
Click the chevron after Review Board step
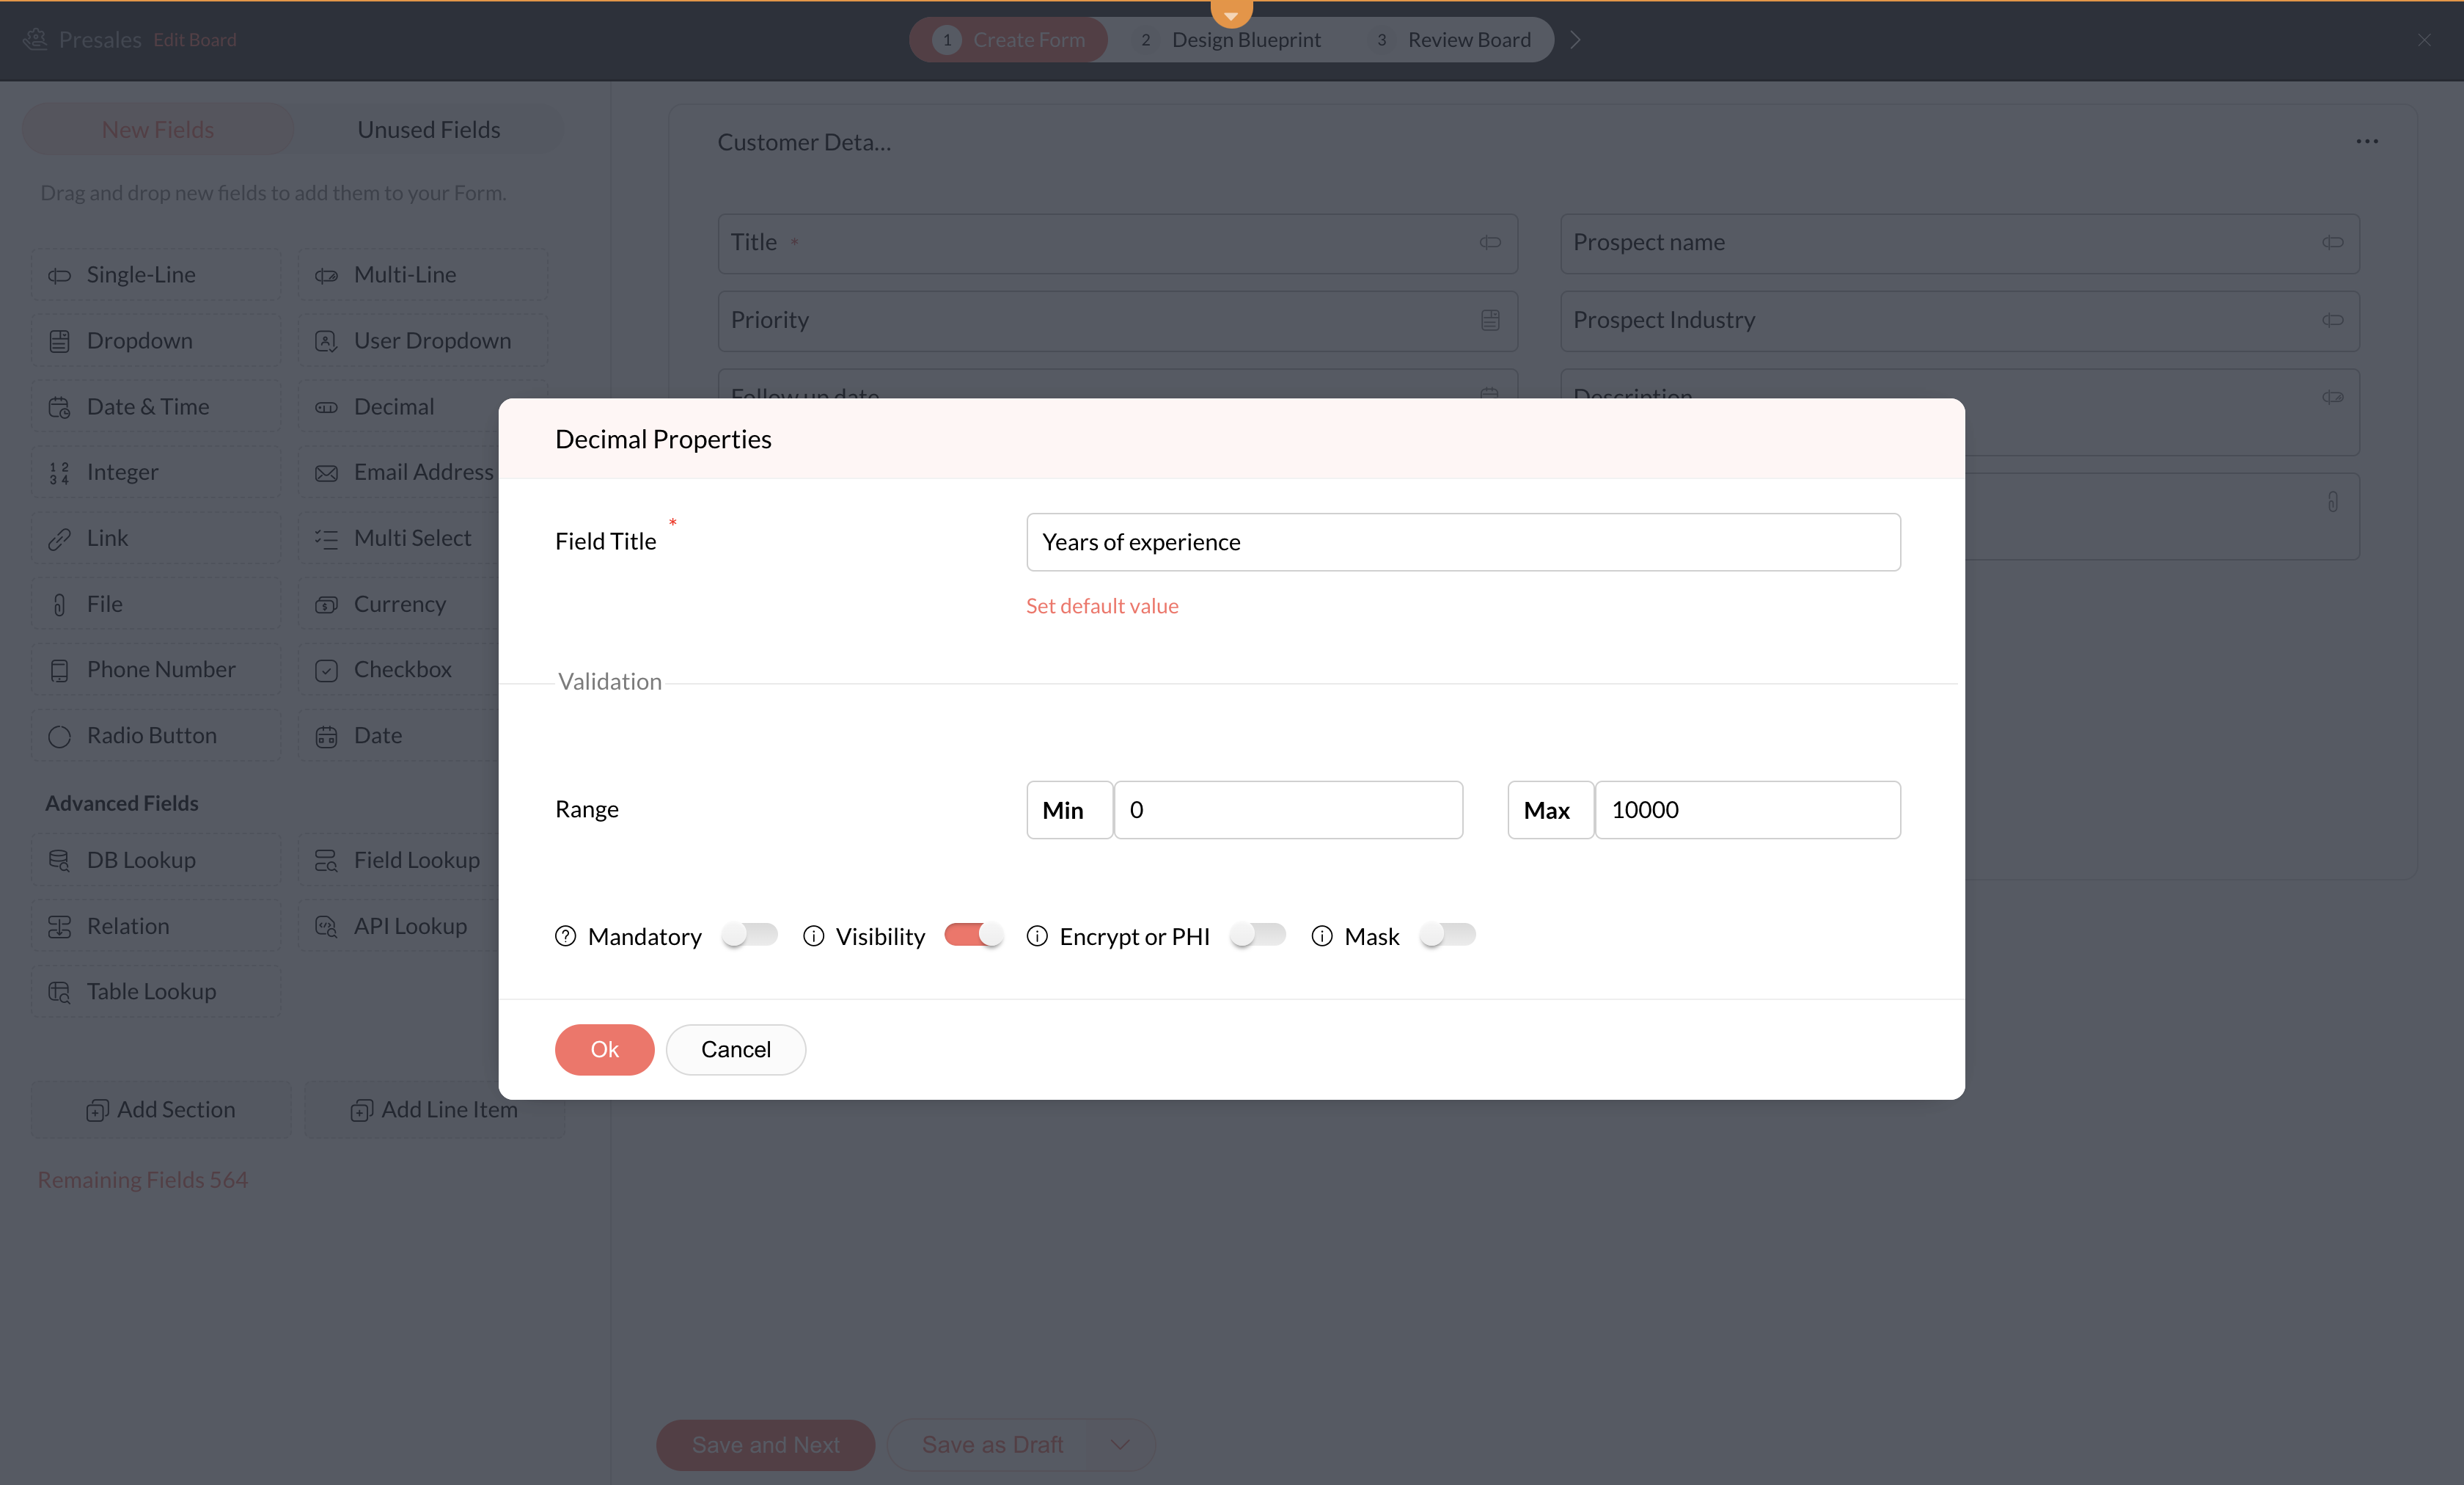pyautogui.click(x=1575, y=40)
